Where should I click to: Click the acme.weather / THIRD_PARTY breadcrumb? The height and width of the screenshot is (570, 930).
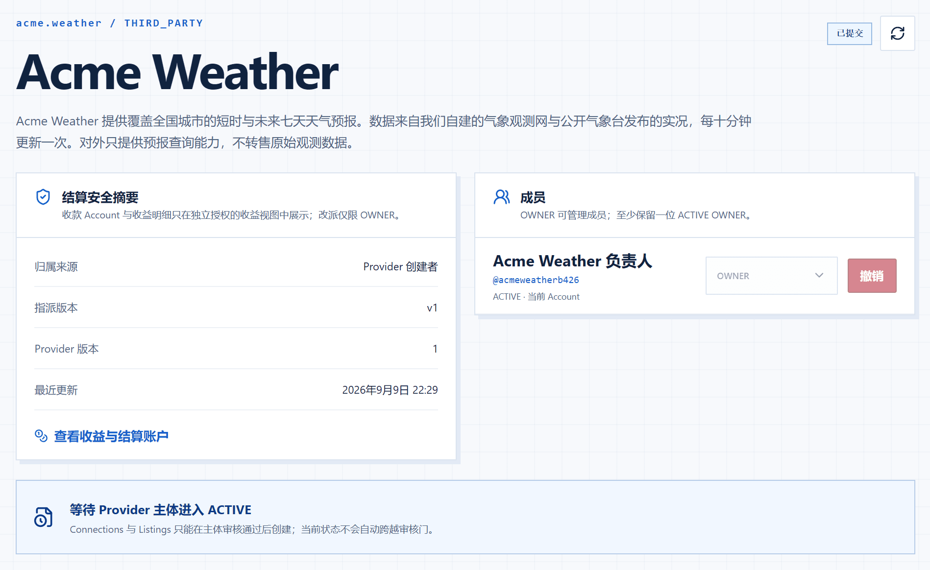(x=109, y=23)
